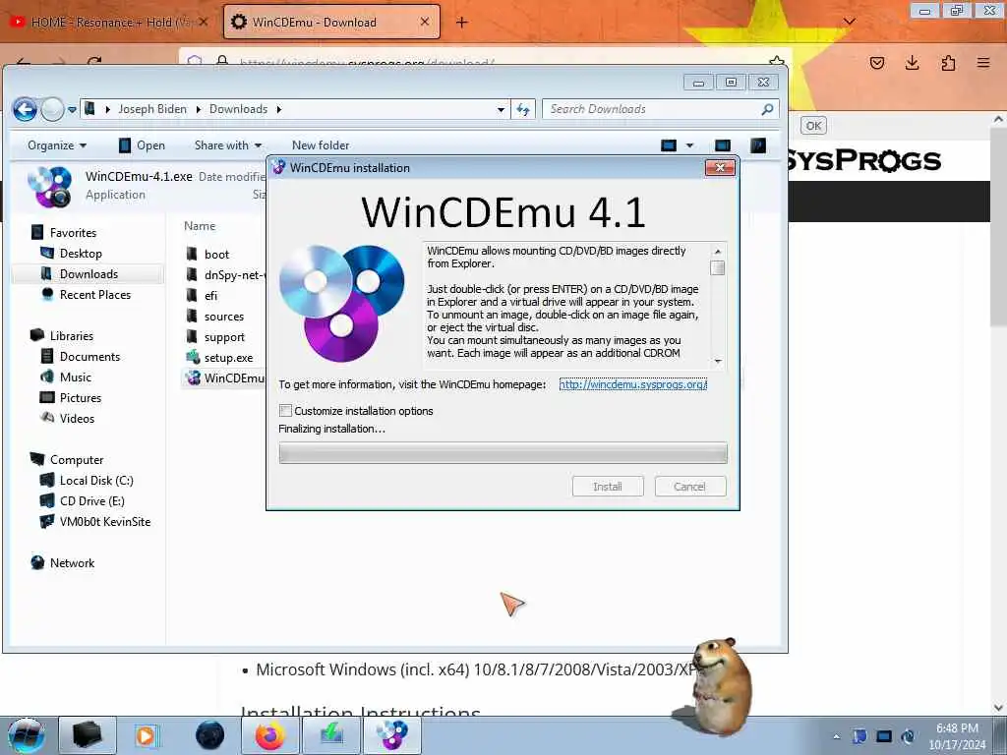Click the installer description scroll-up arrow

718,251
